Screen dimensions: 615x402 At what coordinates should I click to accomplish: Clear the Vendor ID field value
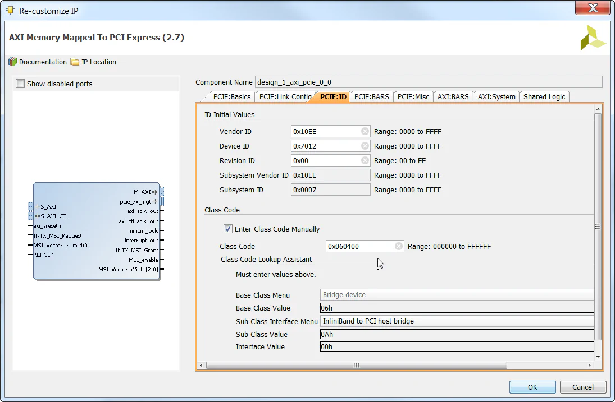coord(366,131)
